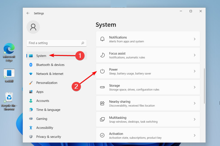Expand the Activation chevron arrow
This screenshot has width=220, height=146.
[x=194, y=135]
